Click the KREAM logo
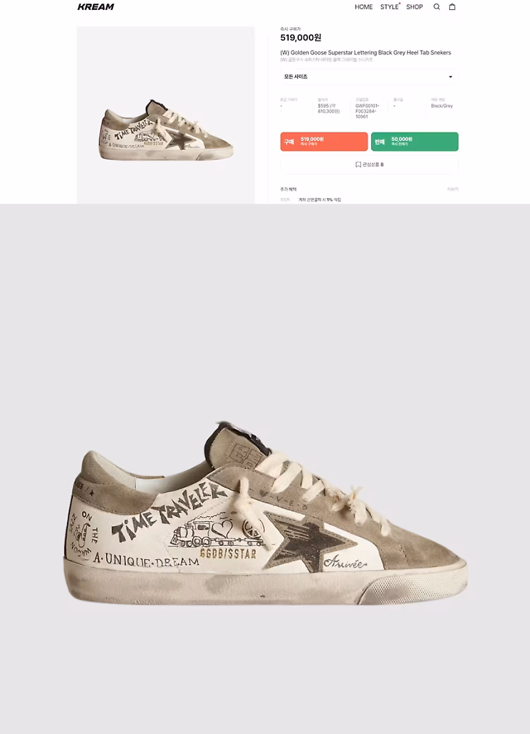Screen dimensions: 530x734 (96, 7)
